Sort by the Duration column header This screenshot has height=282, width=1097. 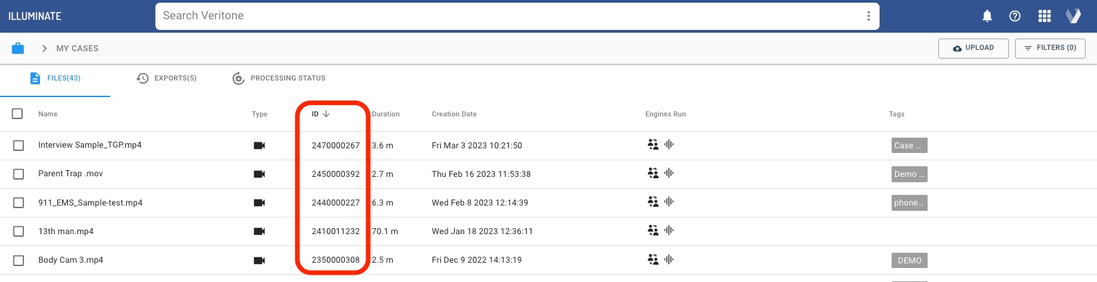(x=386, y=114)
